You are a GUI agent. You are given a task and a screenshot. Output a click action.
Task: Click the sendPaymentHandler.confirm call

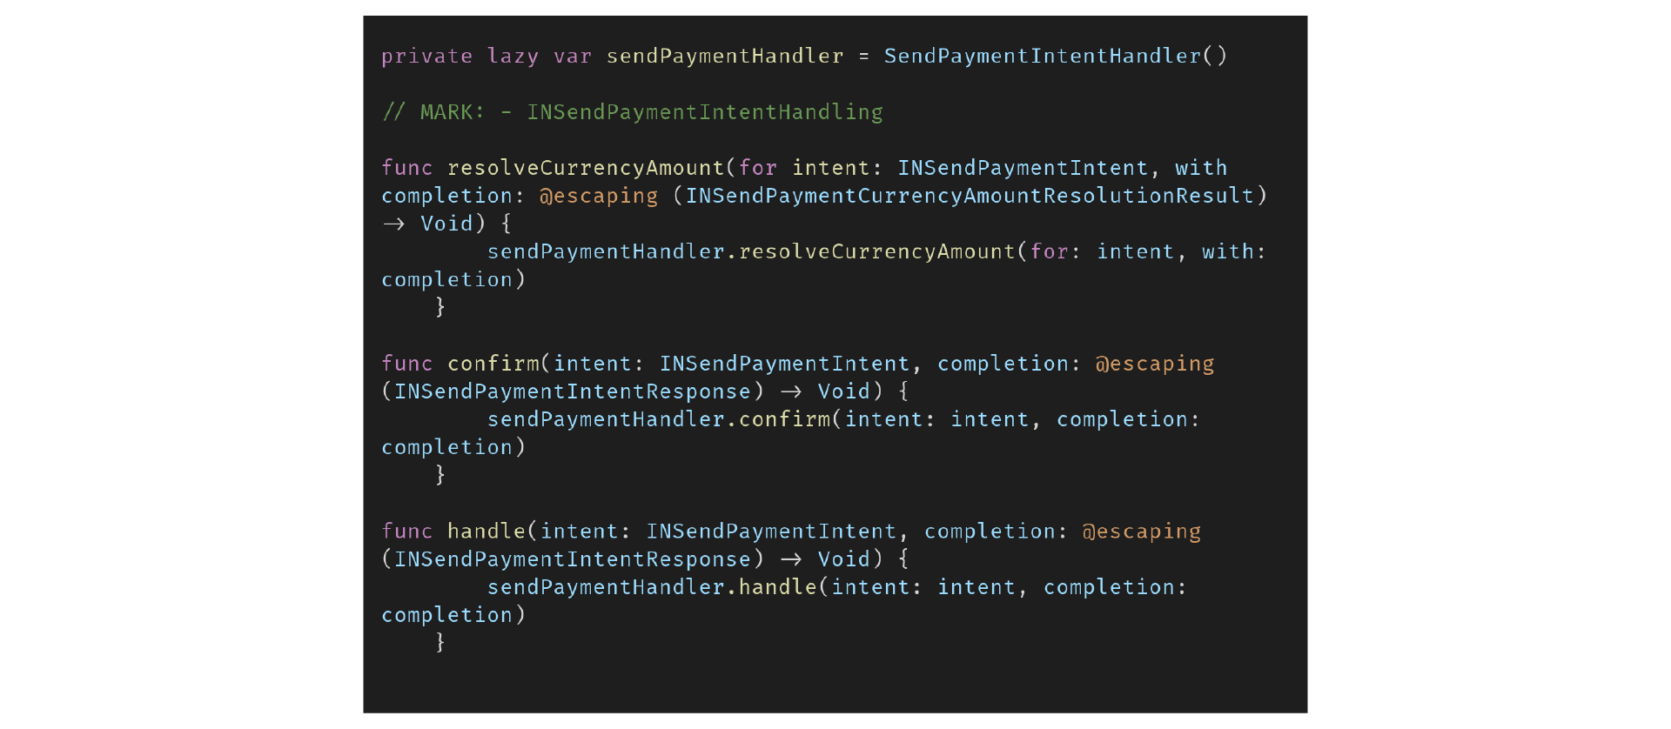tap(659, 419)
